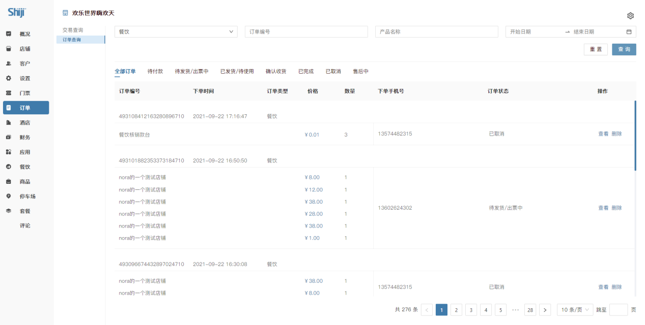Click the order list vertical scrollbar
Image resolution: width=645 pixels, height=325 pixels.
pos(635,136)
